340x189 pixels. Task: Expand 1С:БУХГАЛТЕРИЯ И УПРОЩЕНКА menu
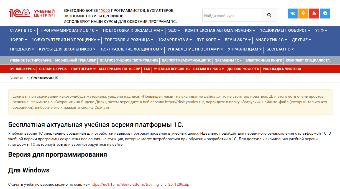(x=66, y=40)
